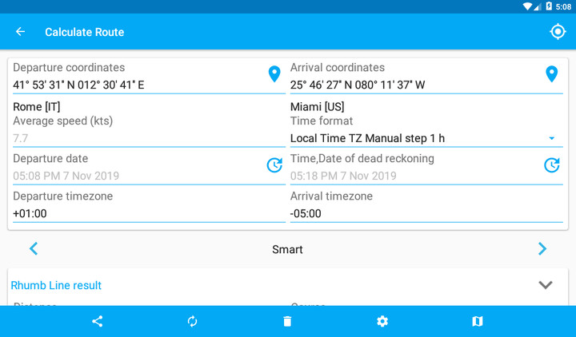Tap the share icon in bottom bar

(98, 321)
